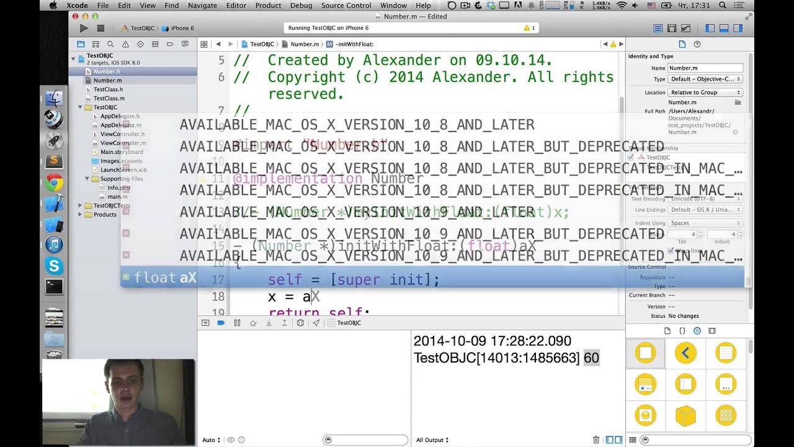Image resolution: width=794 pixels, height=447 pixels.
Task: Open the Symbol navigator
Action: coord(96,44)
